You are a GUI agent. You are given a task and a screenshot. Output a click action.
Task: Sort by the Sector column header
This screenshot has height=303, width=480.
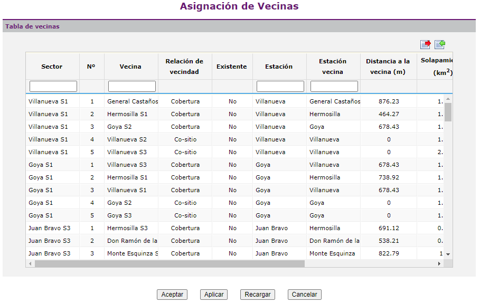(52, 67)
